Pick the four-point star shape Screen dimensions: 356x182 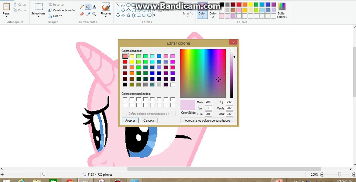coord(123,15)
